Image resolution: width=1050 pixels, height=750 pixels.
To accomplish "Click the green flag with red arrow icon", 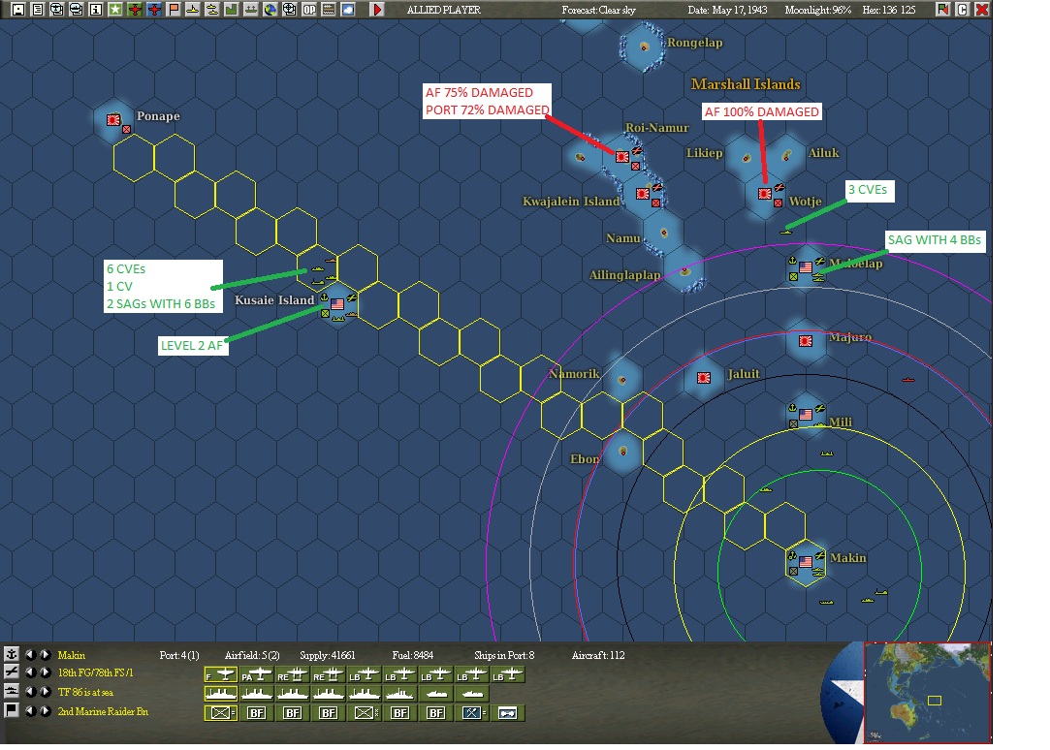I will [942, 10].
